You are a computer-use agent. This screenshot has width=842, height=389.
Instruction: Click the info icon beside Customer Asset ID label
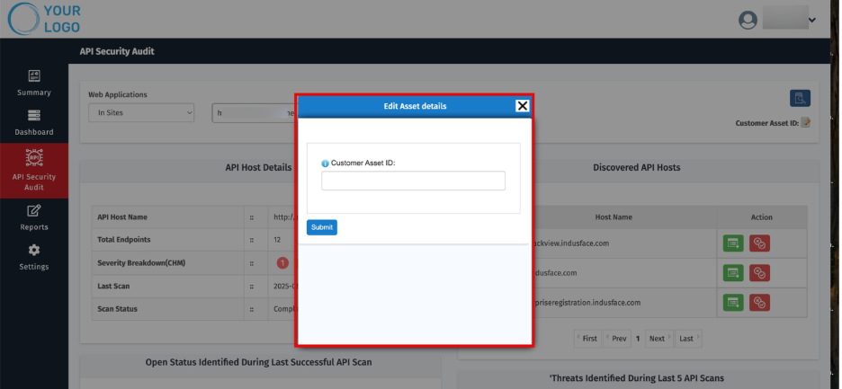tap(325, 164)
